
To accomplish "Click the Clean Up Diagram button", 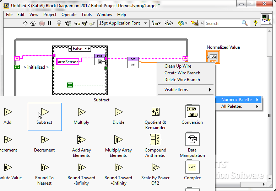I will [195, 23].
